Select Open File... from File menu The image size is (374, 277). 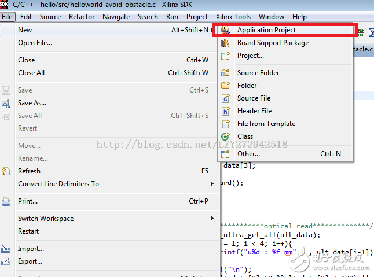coord(35,43)
